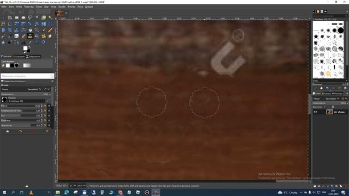
Task: Select the Free Select lasso tool
Action: tap(30, 17)
